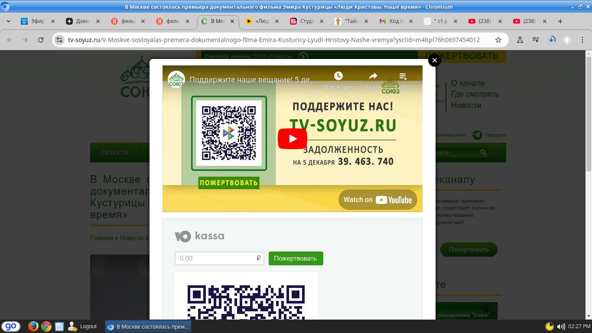Click the Главная breadcrumb link
The width and height of the screenshot is (592, 333).
101,238
